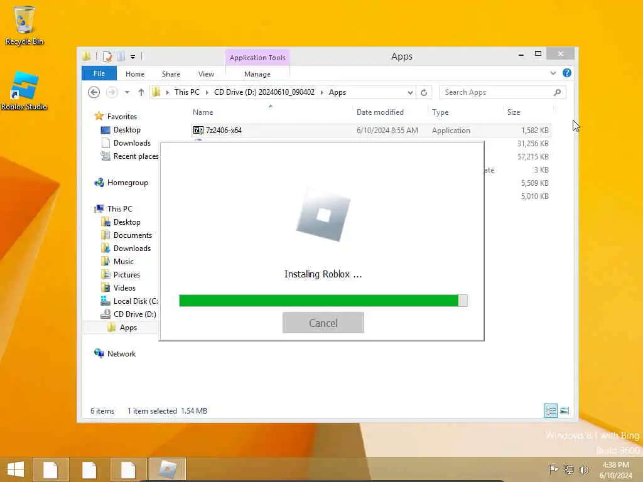643x482 pixels.
Task: Select Apps folder in navigation tree
Action: tap(128, 328)
